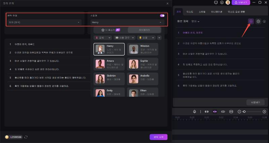
Task: Toggle the highlighted purple snapping icon
Action: 215,112
